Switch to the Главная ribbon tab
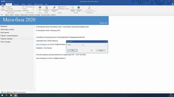Image resolution: width=174 pixels, height=97 pixels. point(9,4)
